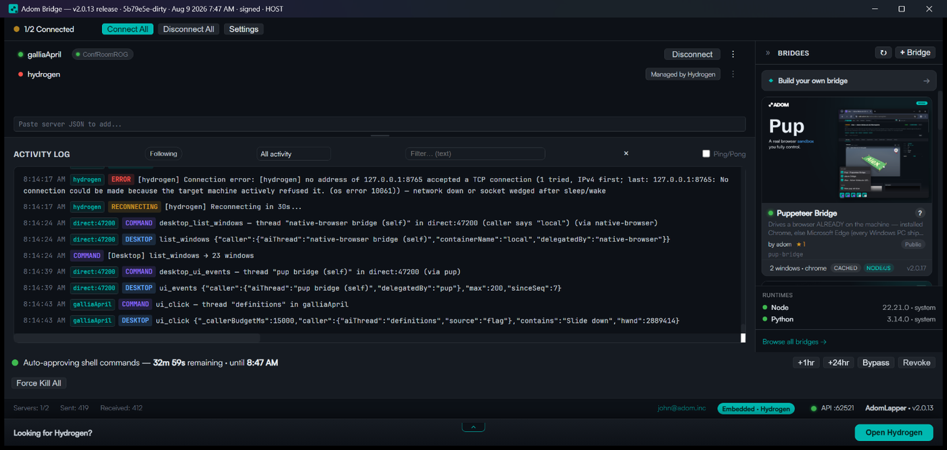Click the pup-bridge package name
This screenshot has width=947, height=450.
(786, 255)
